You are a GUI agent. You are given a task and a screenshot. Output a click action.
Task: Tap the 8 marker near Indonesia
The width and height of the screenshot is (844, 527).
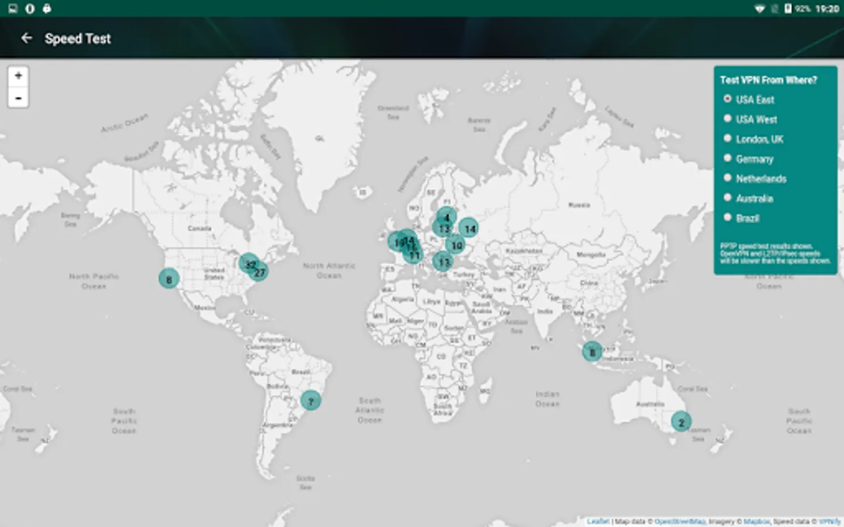[x=592, y=352]
